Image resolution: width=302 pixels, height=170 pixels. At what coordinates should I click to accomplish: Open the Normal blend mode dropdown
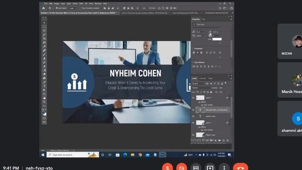coord(201,88)
